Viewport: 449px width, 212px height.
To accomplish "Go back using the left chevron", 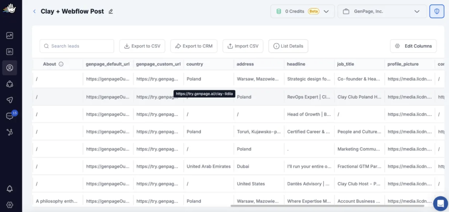I will (x=34, y=11).
